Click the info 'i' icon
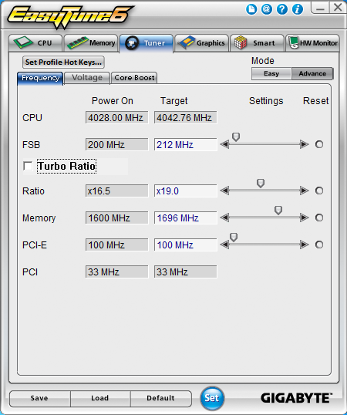 pos(298,9)
